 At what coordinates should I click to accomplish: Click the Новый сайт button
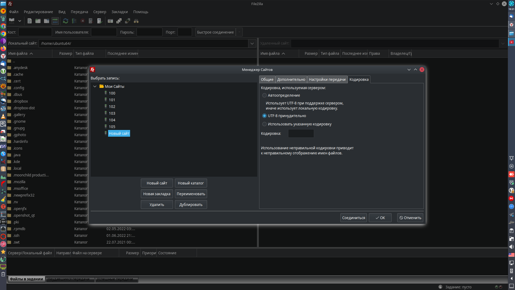157,183
